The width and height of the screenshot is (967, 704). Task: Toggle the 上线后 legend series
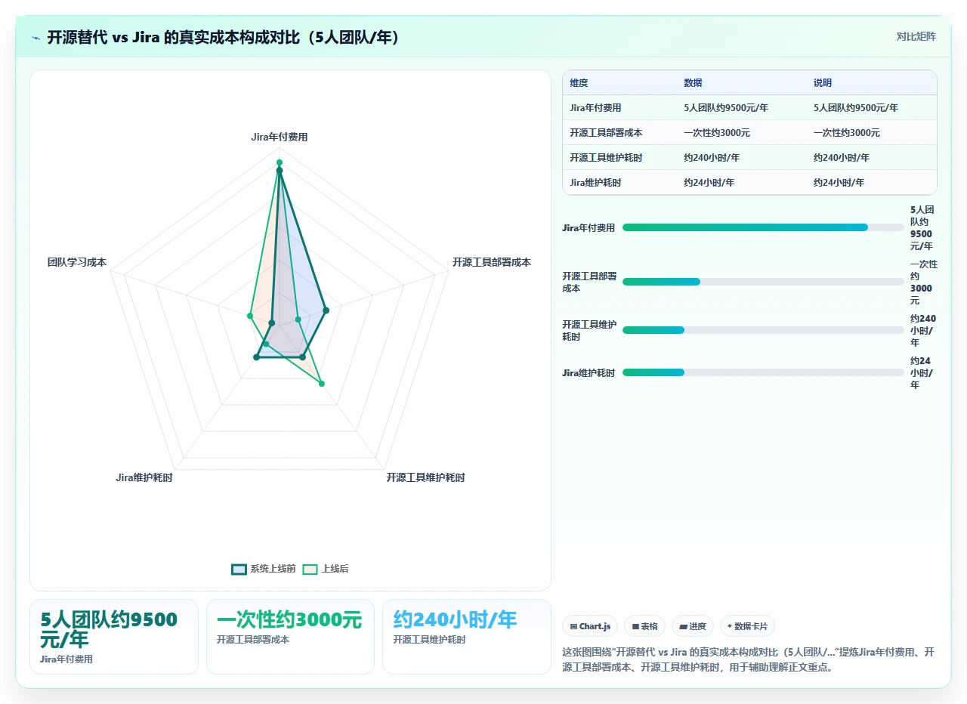pyautogui.click(x=326, y=569)
